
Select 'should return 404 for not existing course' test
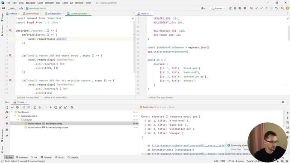48,127
